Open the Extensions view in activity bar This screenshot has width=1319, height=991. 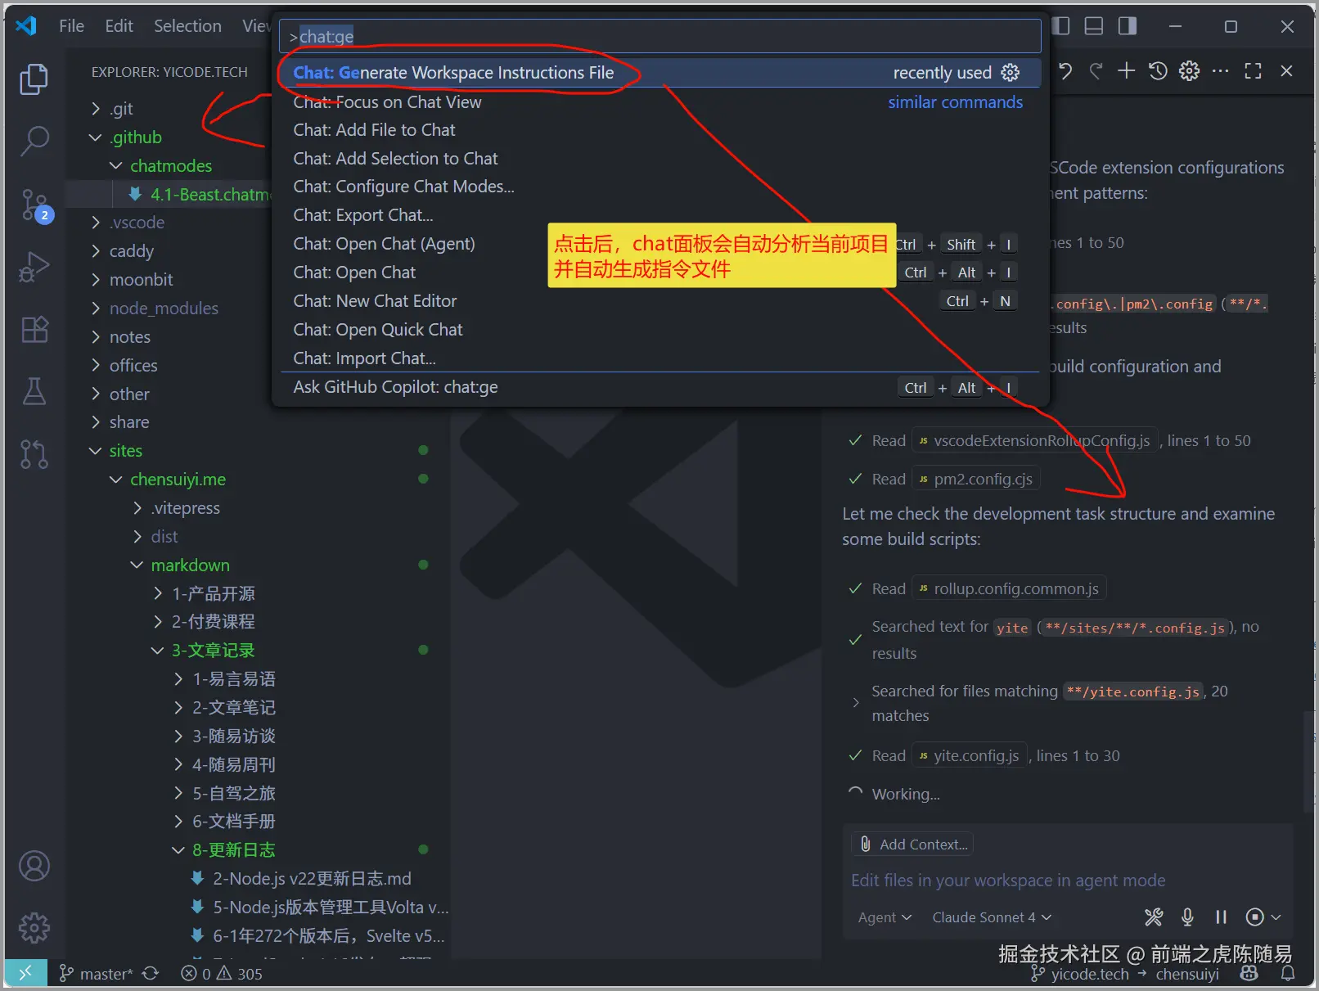click(34, 329)
